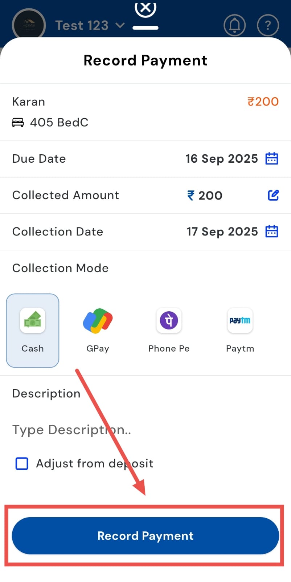291x582 pixels.
Task: Open the notifications bell icon
Action: 234,25
